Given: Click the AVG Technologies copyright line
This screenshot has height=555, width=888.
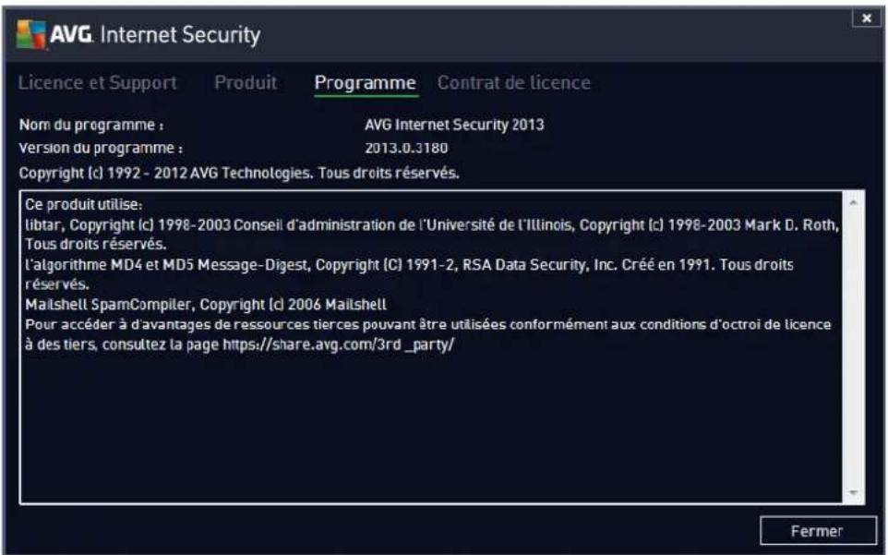Looking at the screenshot, I should 239,173.
